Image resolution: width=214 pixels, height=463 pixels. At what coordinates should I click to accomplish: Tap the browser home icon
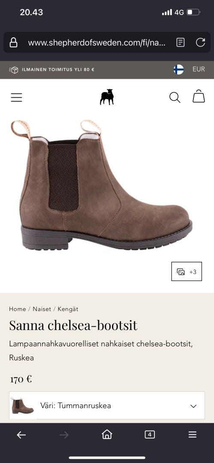pyautogui.click(x=107, y=434)
